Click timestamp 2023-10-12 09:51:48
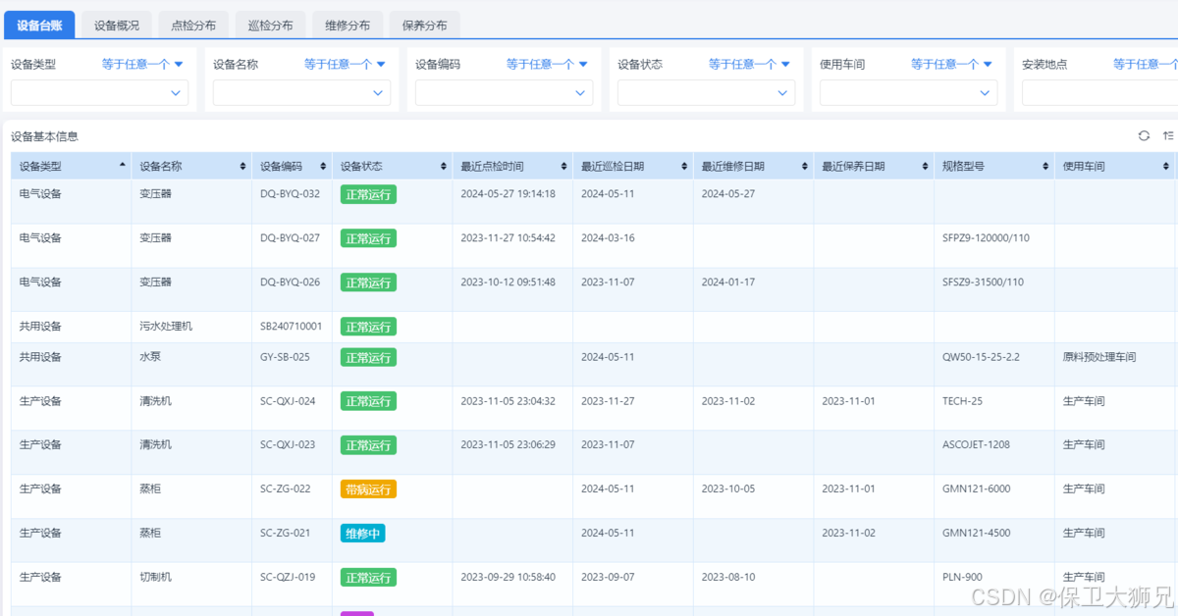1178x616 pixels. 508,282
